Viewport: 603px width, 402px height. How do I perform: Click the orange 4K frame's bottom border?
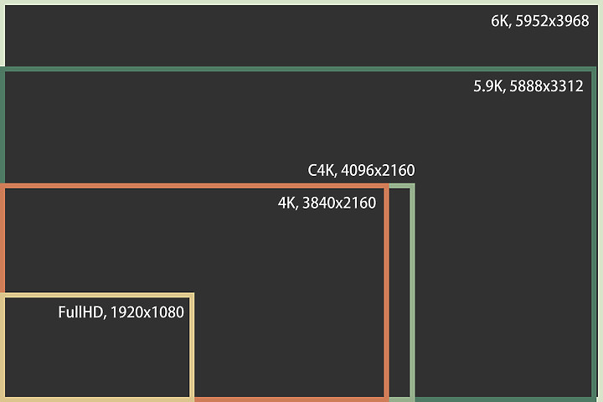tap(291, 399)
